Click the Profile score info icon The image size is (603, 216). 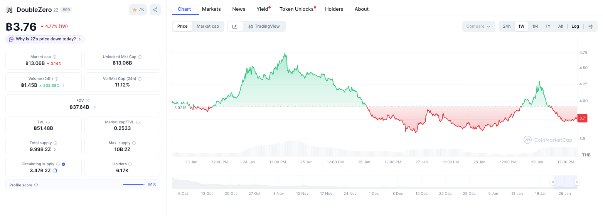coord(36,185)
